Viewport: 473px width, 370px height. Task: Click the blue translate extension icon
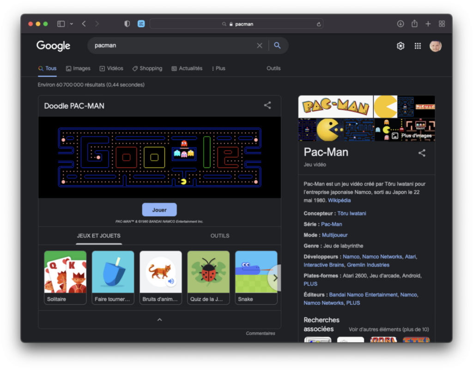(x=141, y=24)
